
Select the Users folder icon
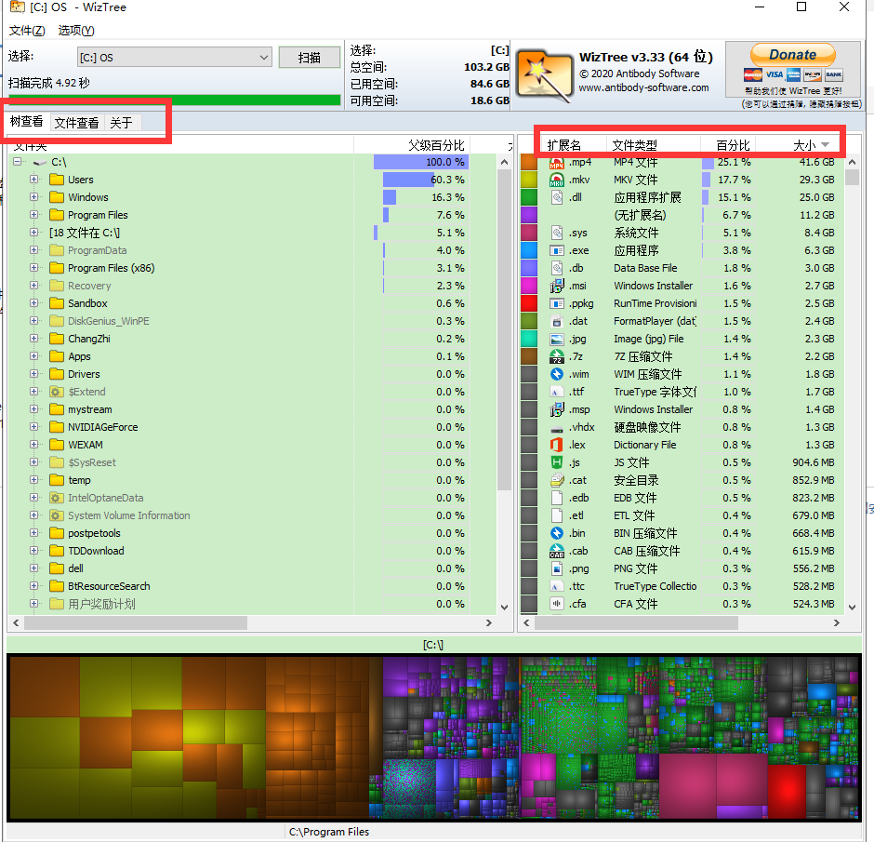57,180
